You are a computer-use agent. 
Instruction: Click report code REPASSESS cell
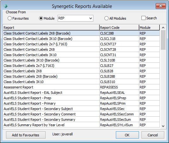pyautogui.click(x=119, y=87)
